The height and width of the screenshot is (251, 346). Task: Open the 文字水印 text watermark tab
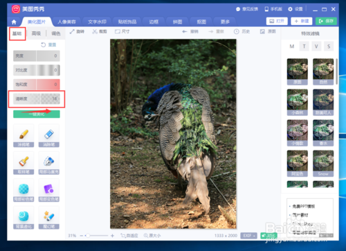[97, 22]
